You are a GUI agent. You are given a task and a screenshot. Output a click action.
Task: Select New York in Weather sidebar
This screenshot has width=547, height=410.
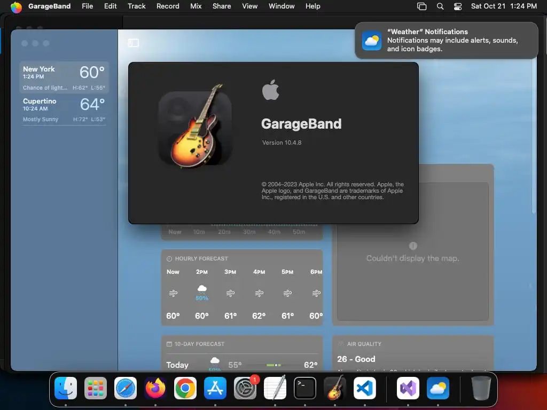click(x=64, y=77)
